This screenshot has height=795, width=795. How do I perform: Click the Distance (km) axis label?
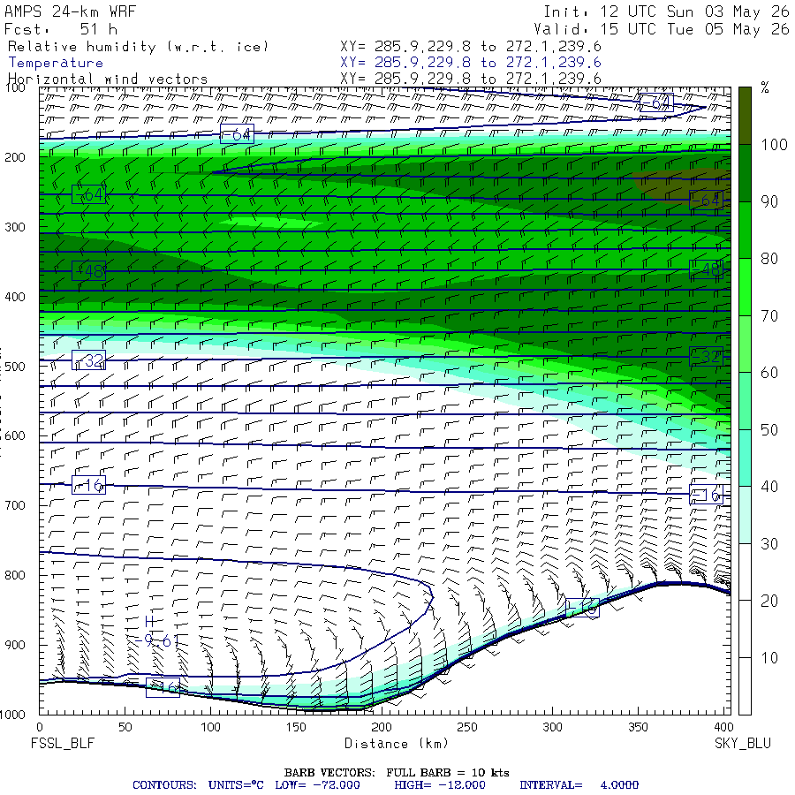[x=397, y=743]
